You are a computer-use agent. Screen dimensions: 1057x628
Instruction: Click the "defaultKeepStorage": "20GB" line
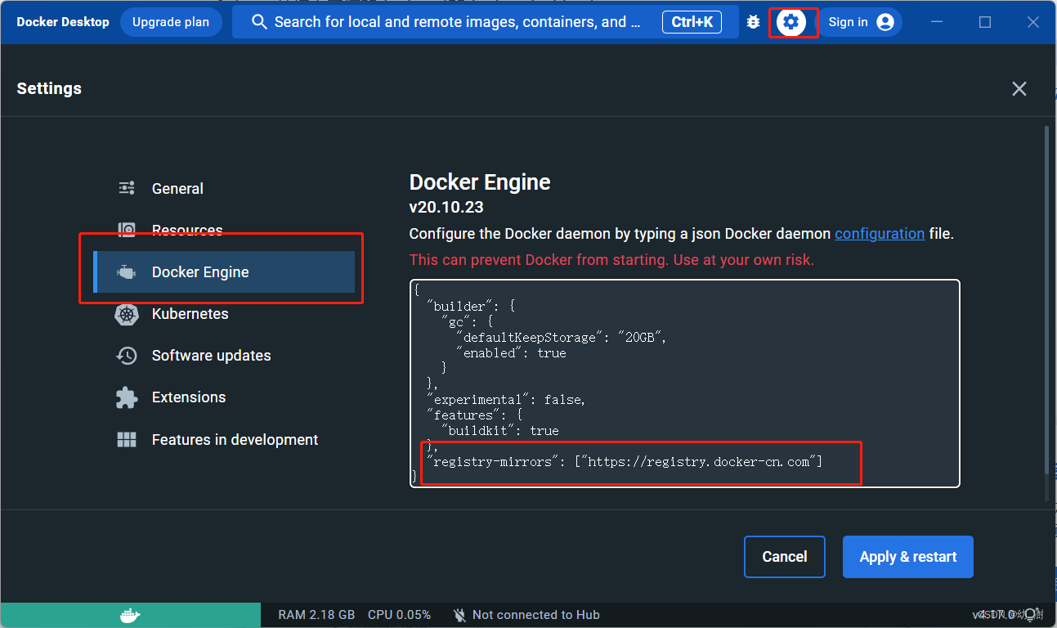[x=561, y=338]
